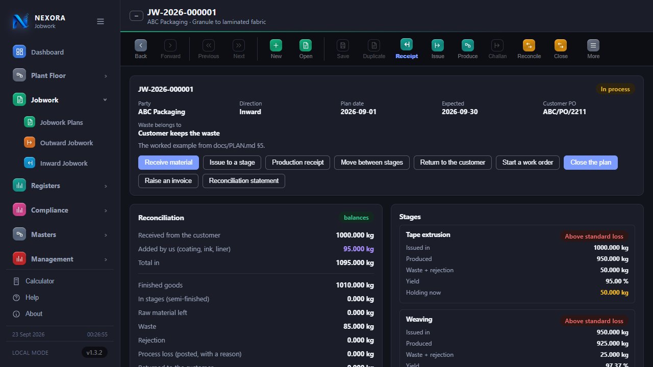Click the Open toolbar icon
Viewport: 653px width, 367px height.
click(306, 45)
